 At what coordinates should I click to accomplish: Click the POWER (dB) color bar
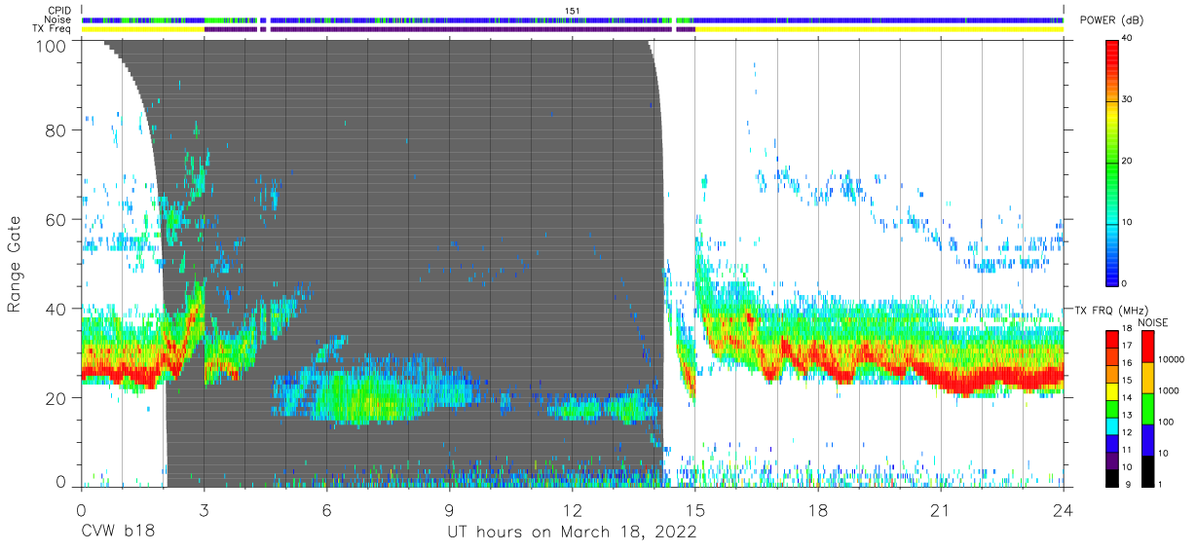pos(1113,162)
